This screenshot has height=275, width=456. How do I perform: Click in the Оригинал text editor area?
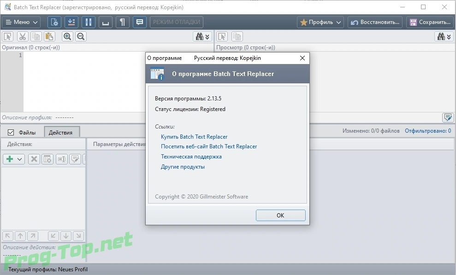[x=84, y=82]
